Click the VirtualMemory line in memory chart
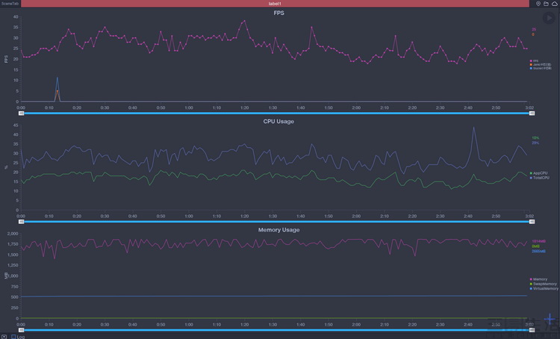 tap(274, 296)
